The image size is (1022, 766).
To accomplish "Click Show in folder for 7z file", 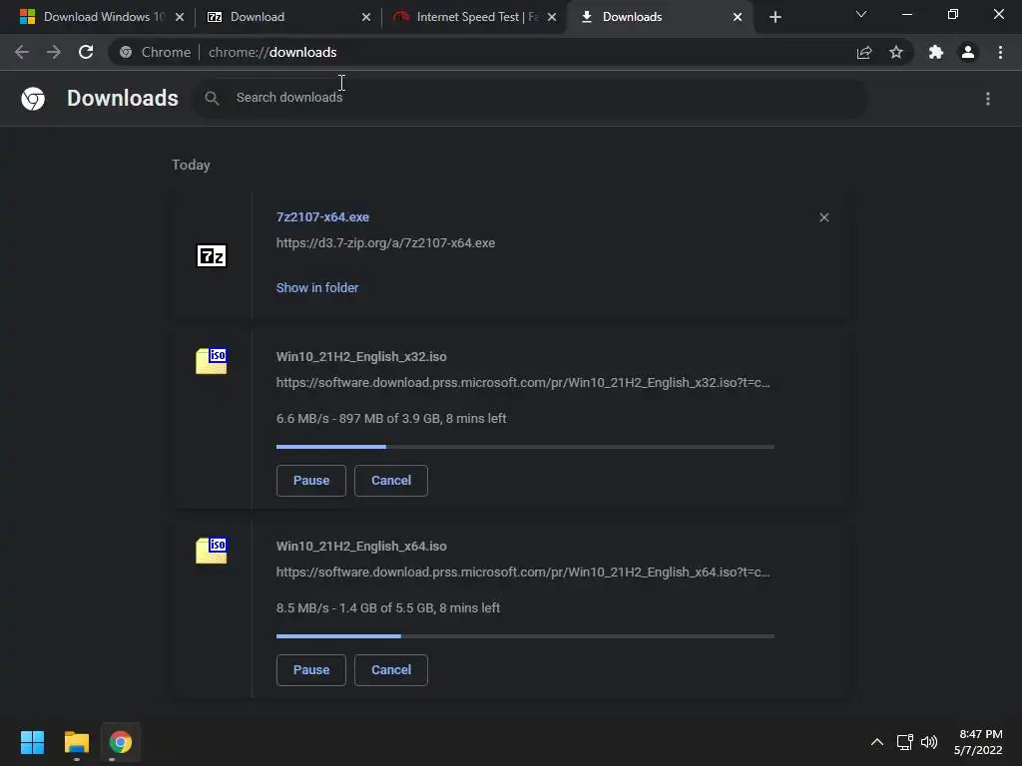I will (x=317, y=288).
